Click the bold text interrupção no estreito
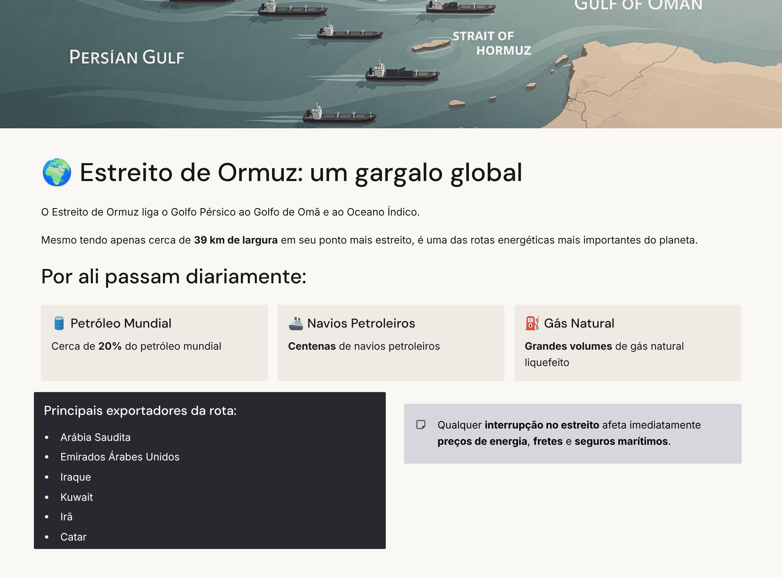Image resolution: width=782 pixels, height=577 pixels. pyautogui.click(x=542, y=425)
